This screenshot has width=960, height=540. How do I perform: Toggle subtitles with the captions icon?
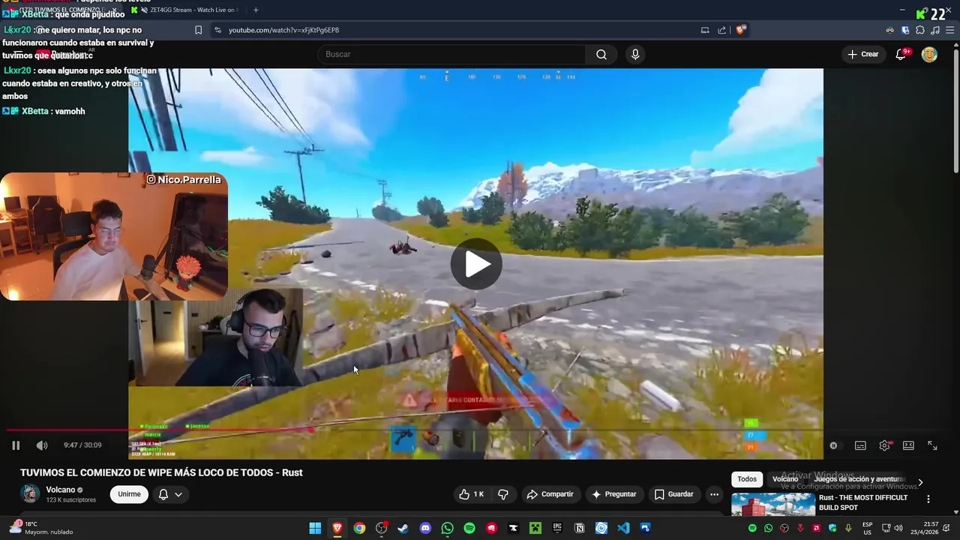[x=860, y=445]
